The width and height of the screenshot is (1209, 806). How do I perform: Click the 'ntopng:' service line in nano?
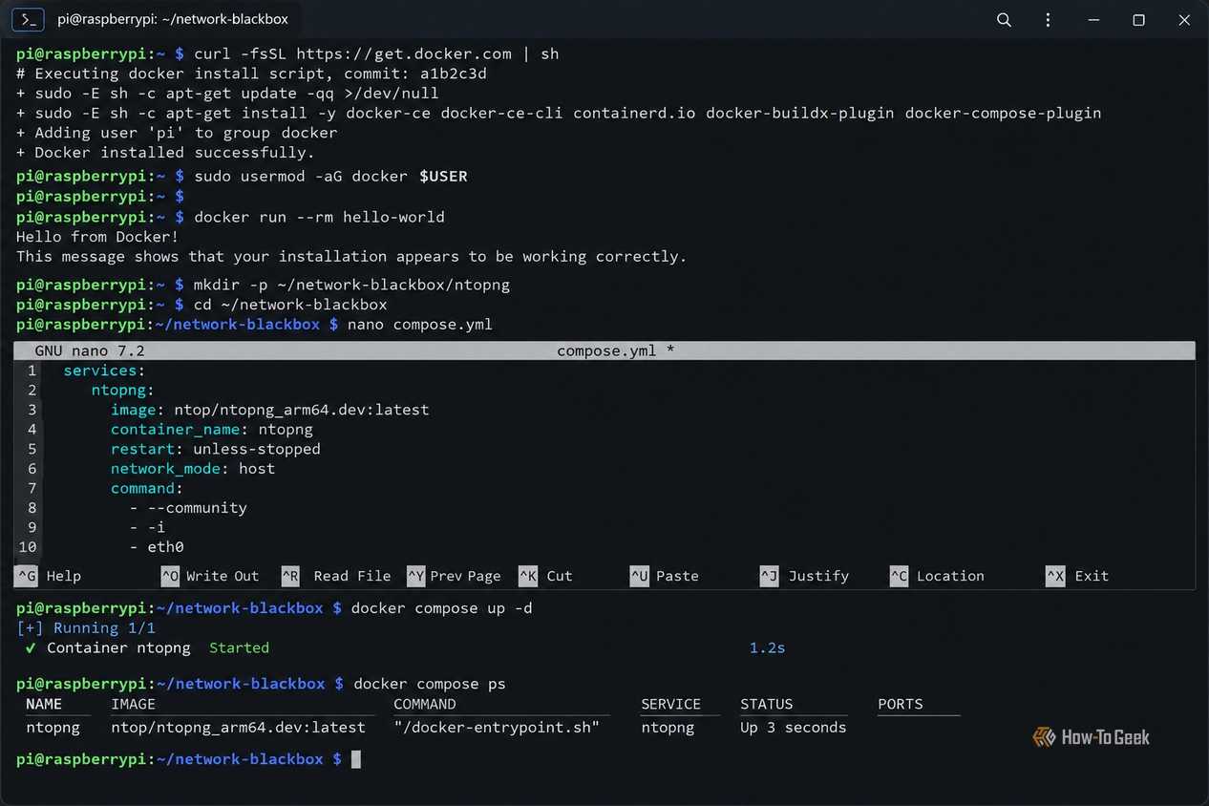click(x=122, y=390)
